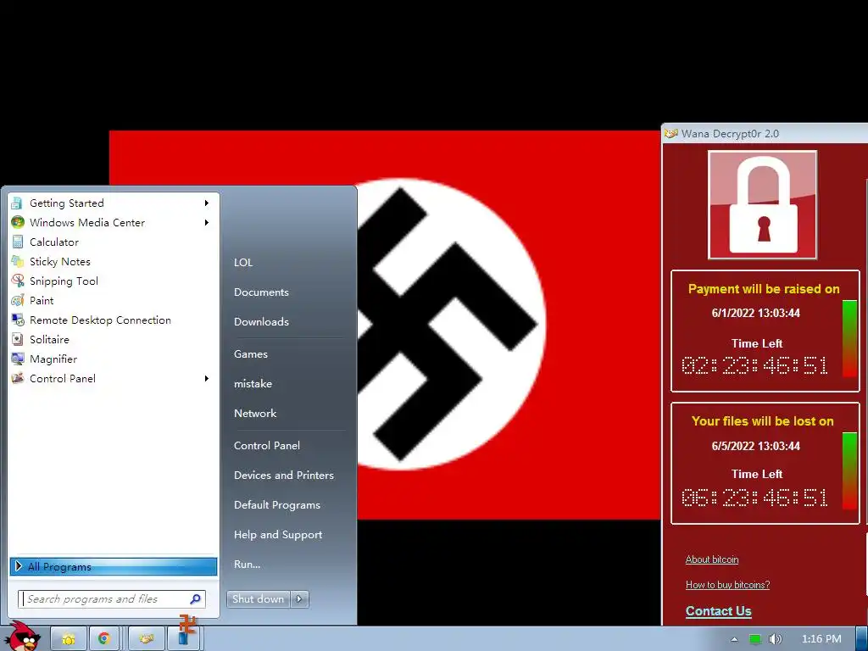This screenshot has height=651, width=868.
Task: Expand the Control Panel submenu arrow
Action: pos(207,379)
